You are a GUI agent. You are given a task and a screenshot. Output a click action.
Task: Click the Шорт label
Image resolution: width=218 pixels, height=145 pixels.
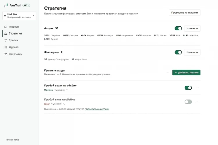[x=47, y=104]
